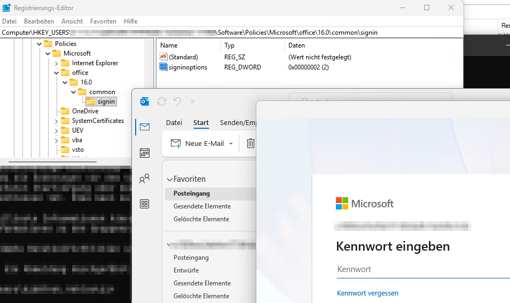Open the Favoriten menu in registry editor
510x303 pixels.
103,21
